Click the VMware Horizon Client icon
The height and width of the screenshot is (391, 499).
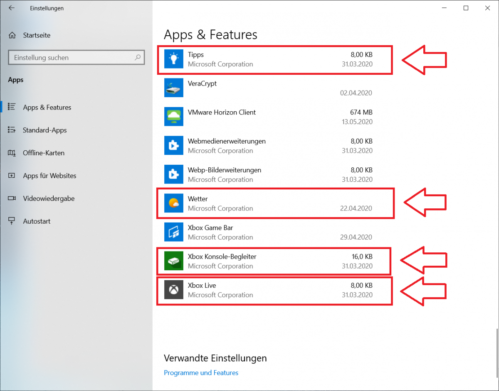(x=174, y=117)
